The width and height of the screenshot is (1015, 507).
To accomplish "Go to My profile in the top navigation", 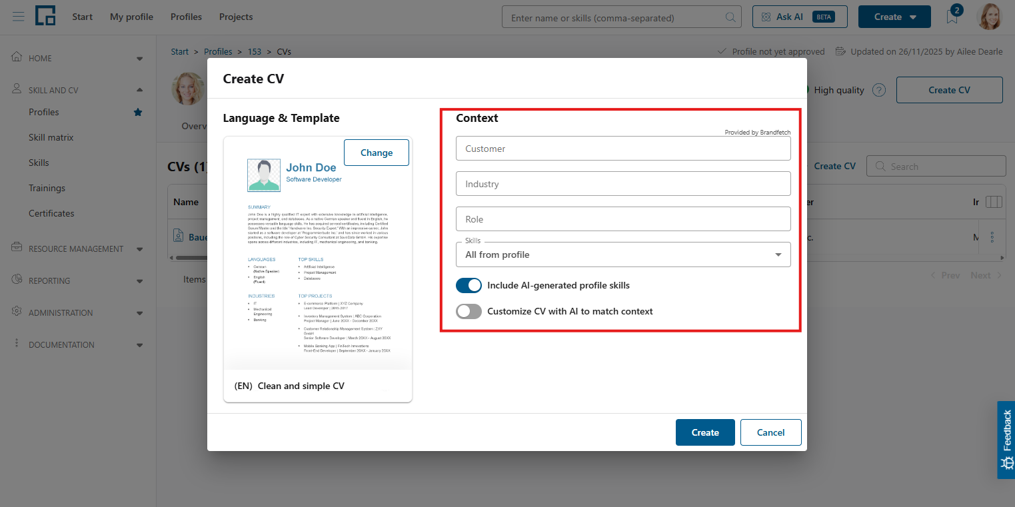I will coord(131,17).
